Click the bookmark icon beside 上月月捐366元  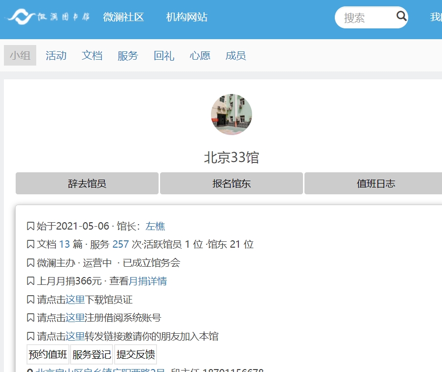30,281
